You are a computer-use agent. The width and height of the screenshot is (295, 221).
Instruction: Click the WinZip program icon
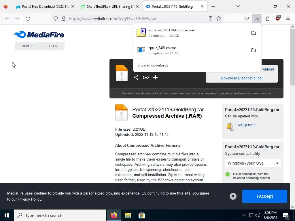[230, 127]
